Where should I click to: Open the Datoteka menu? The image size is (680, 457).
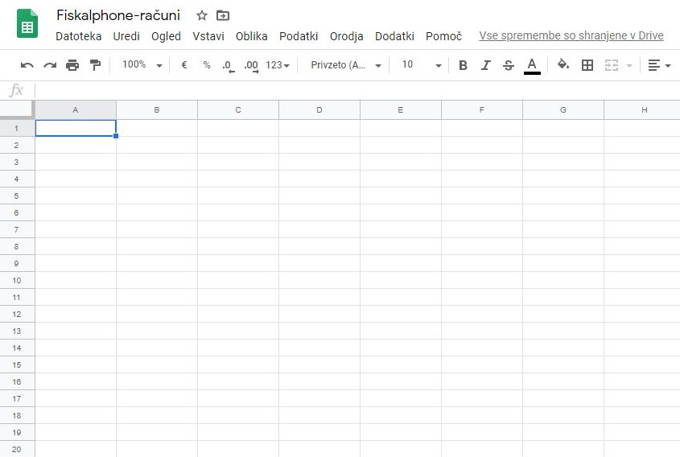(x=79, y=36)
